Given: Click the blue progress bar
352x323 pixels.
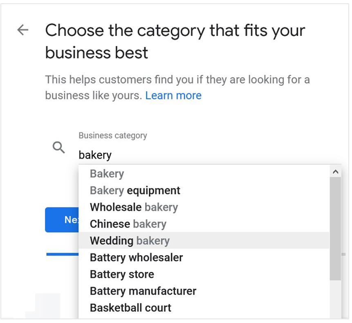Looking at the screenshot, I should point(63,254).
